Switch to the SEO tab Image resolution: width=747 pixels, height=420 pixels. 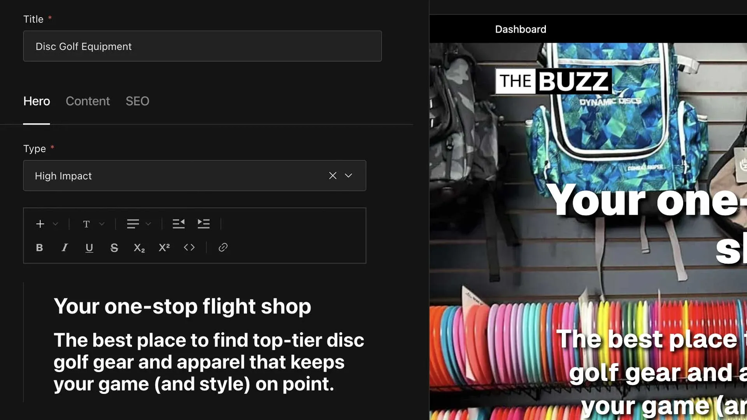[137, 101]
